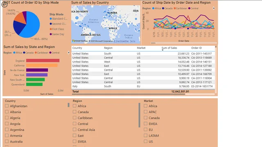The height and width of the screenshot is (147, 262).
Task: Click table horizontal scrollbar
Action: point(128,94)
